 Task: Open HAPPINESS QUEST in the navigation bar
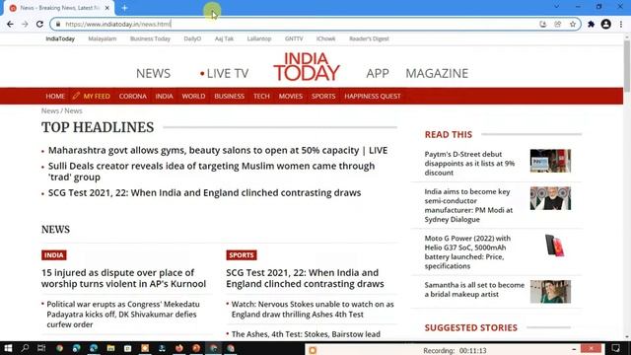pyautogui.click(x=373, y=97)
